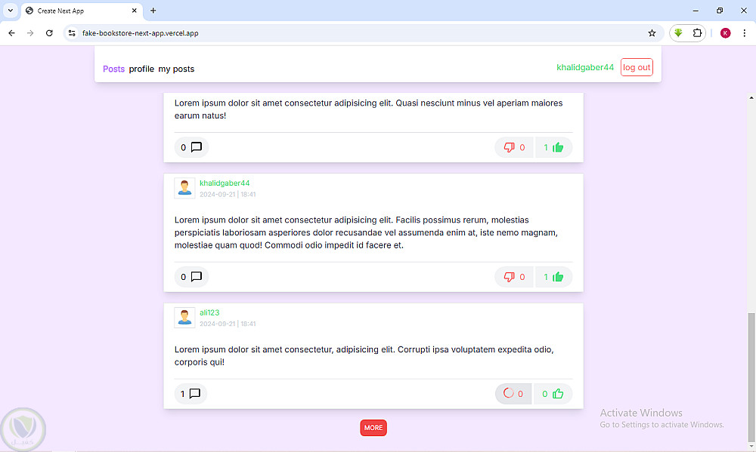Screen dimensions: 756x452
Task: Open the profile nav tab
Action: [x=141, y=69]
